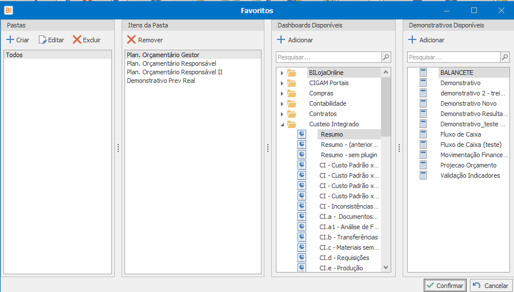Click the dashboards Pesquisar search field

click(x=328, y=57)
